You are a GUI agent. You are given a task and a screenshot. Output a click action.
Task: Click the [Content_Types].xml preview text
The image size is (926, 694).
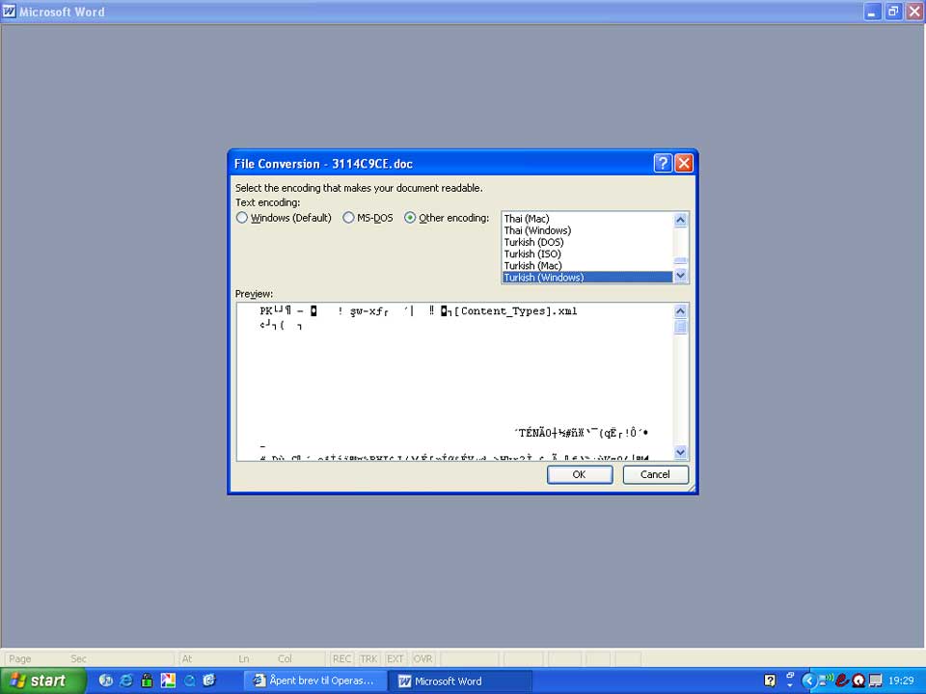[x=515, y=311]
